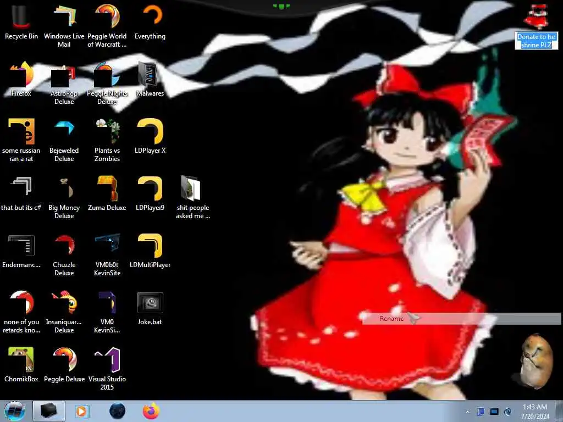Open the Windows Start menu orb
This screenshot has width=563, height=422.
[15, 411]
